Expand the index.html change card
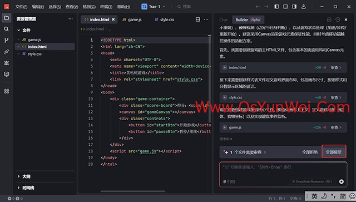 click(225, 67)
